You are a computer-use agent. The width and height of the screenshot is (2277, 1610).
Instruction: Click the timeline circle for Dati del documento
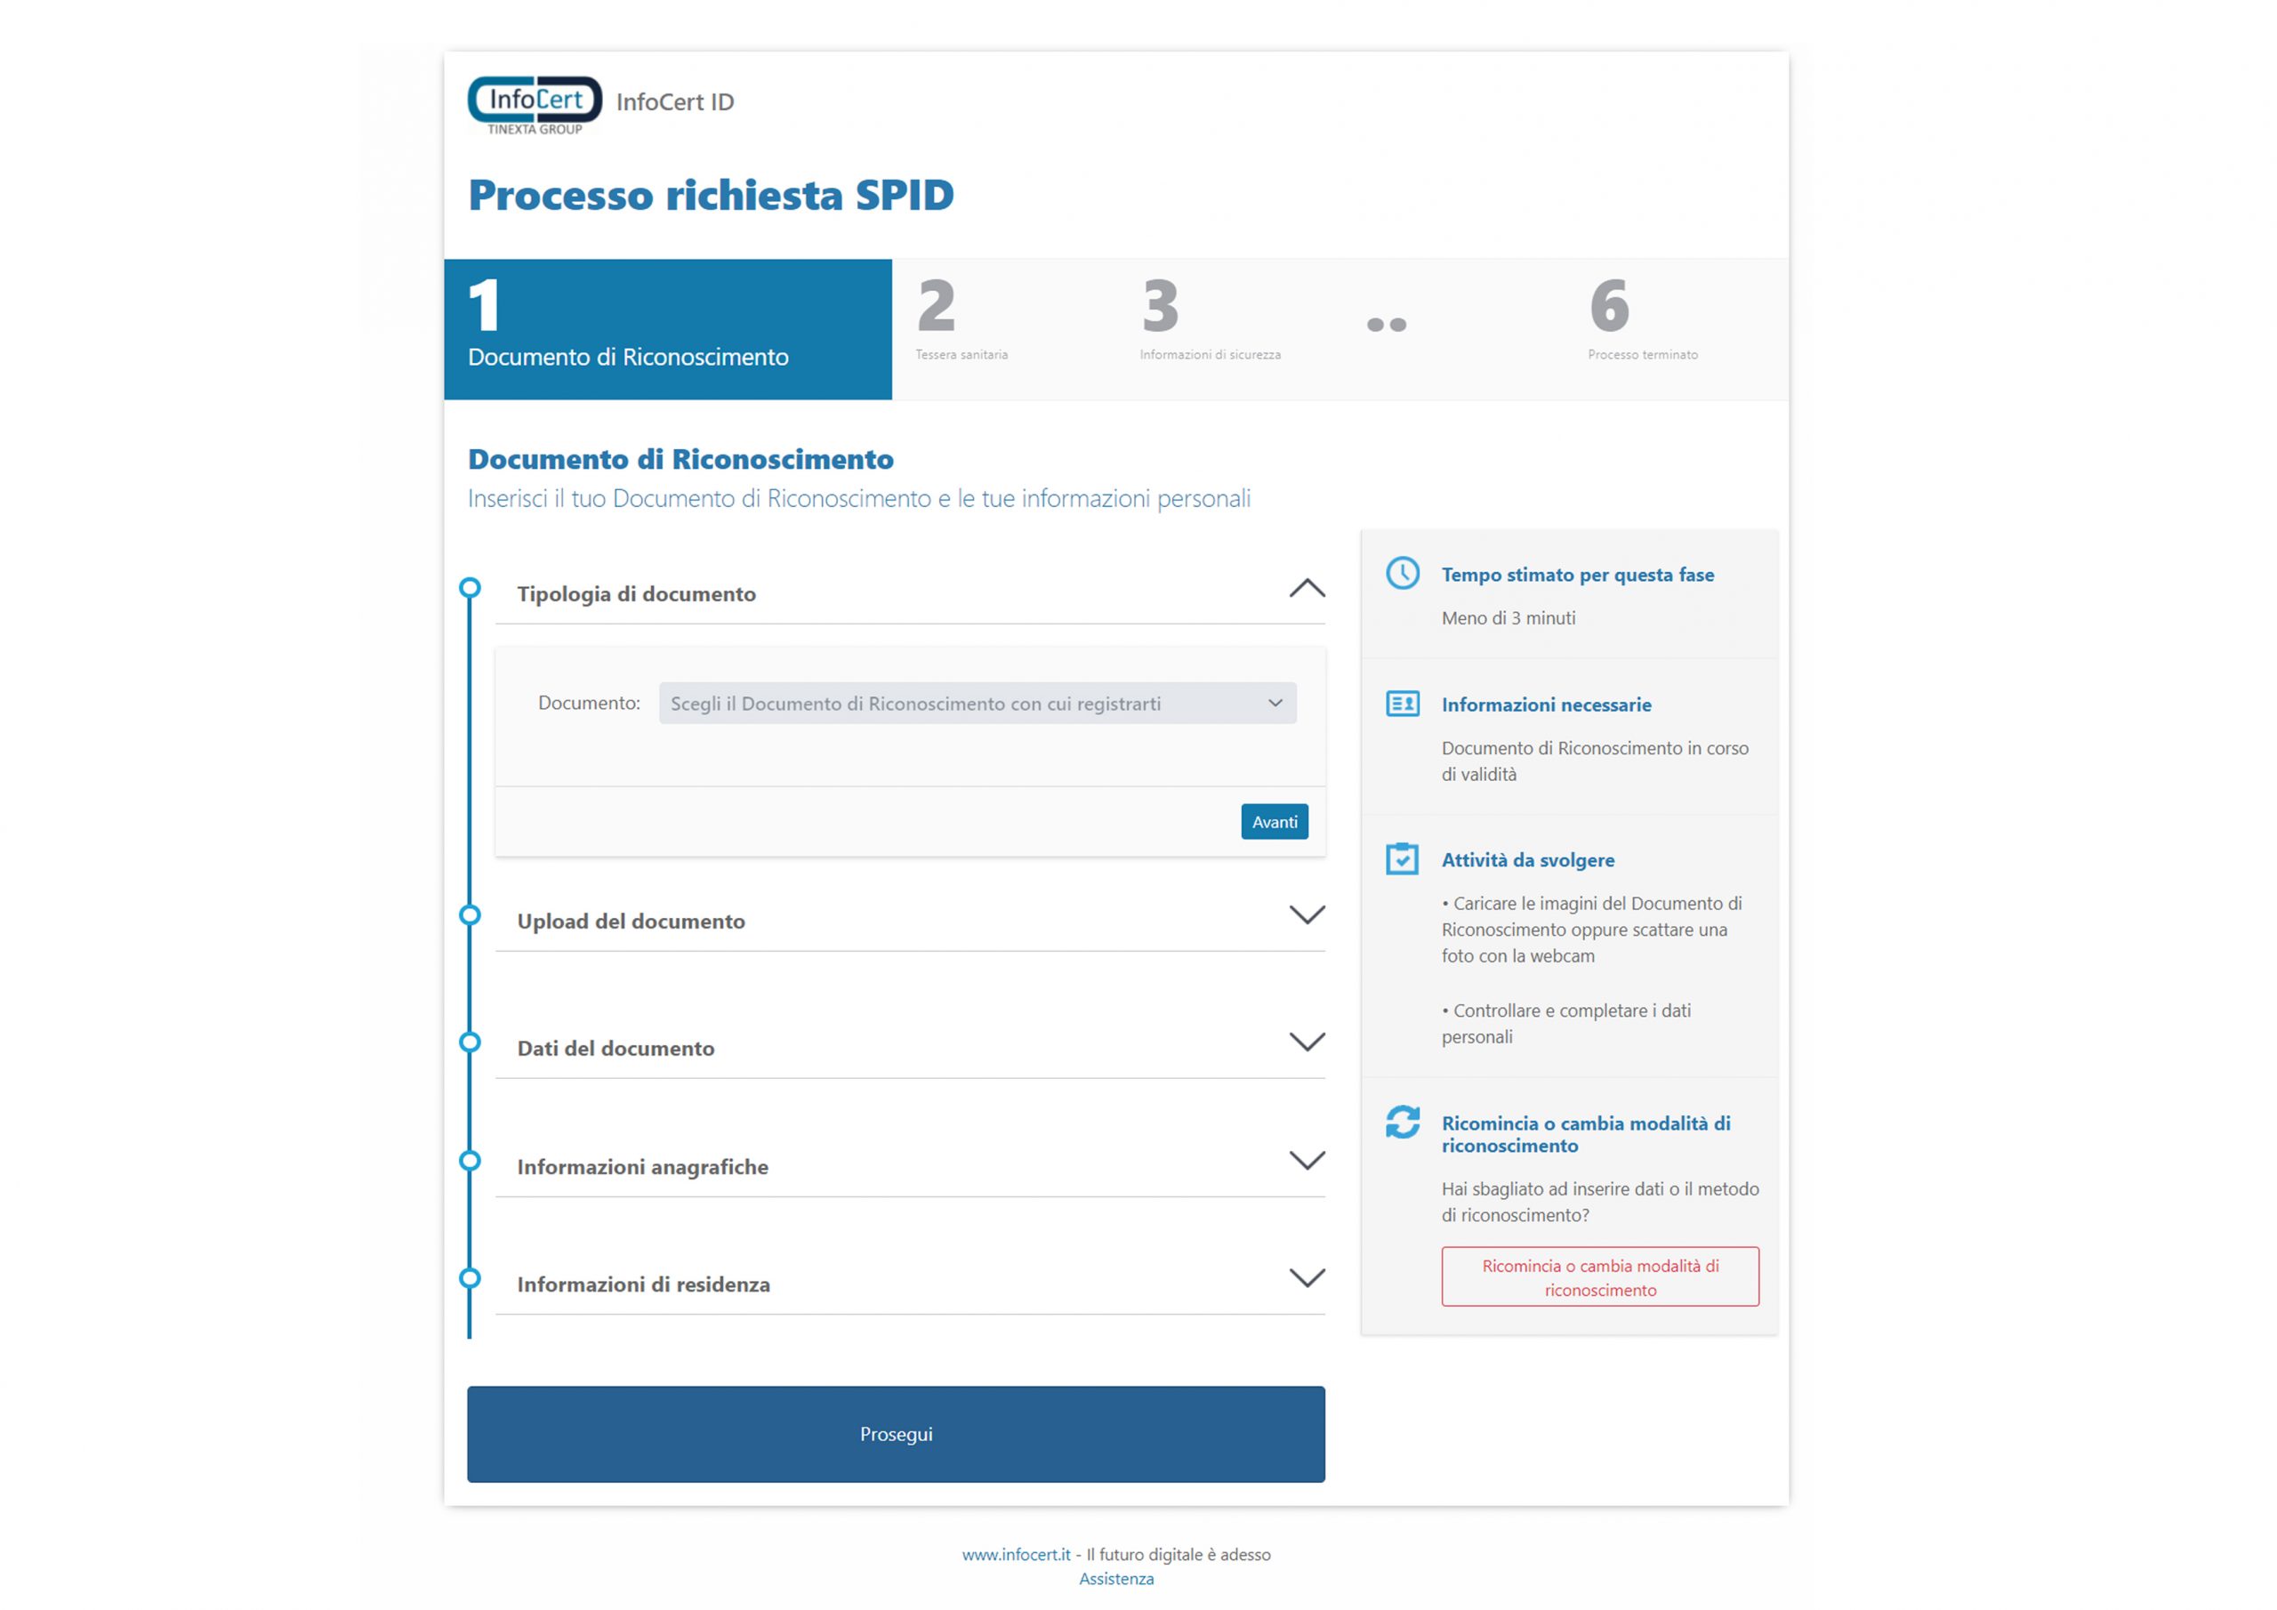(x=471, y=1042)
